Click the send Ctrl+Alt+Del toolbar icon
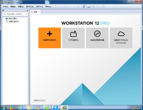 click(x=64, y=6)
